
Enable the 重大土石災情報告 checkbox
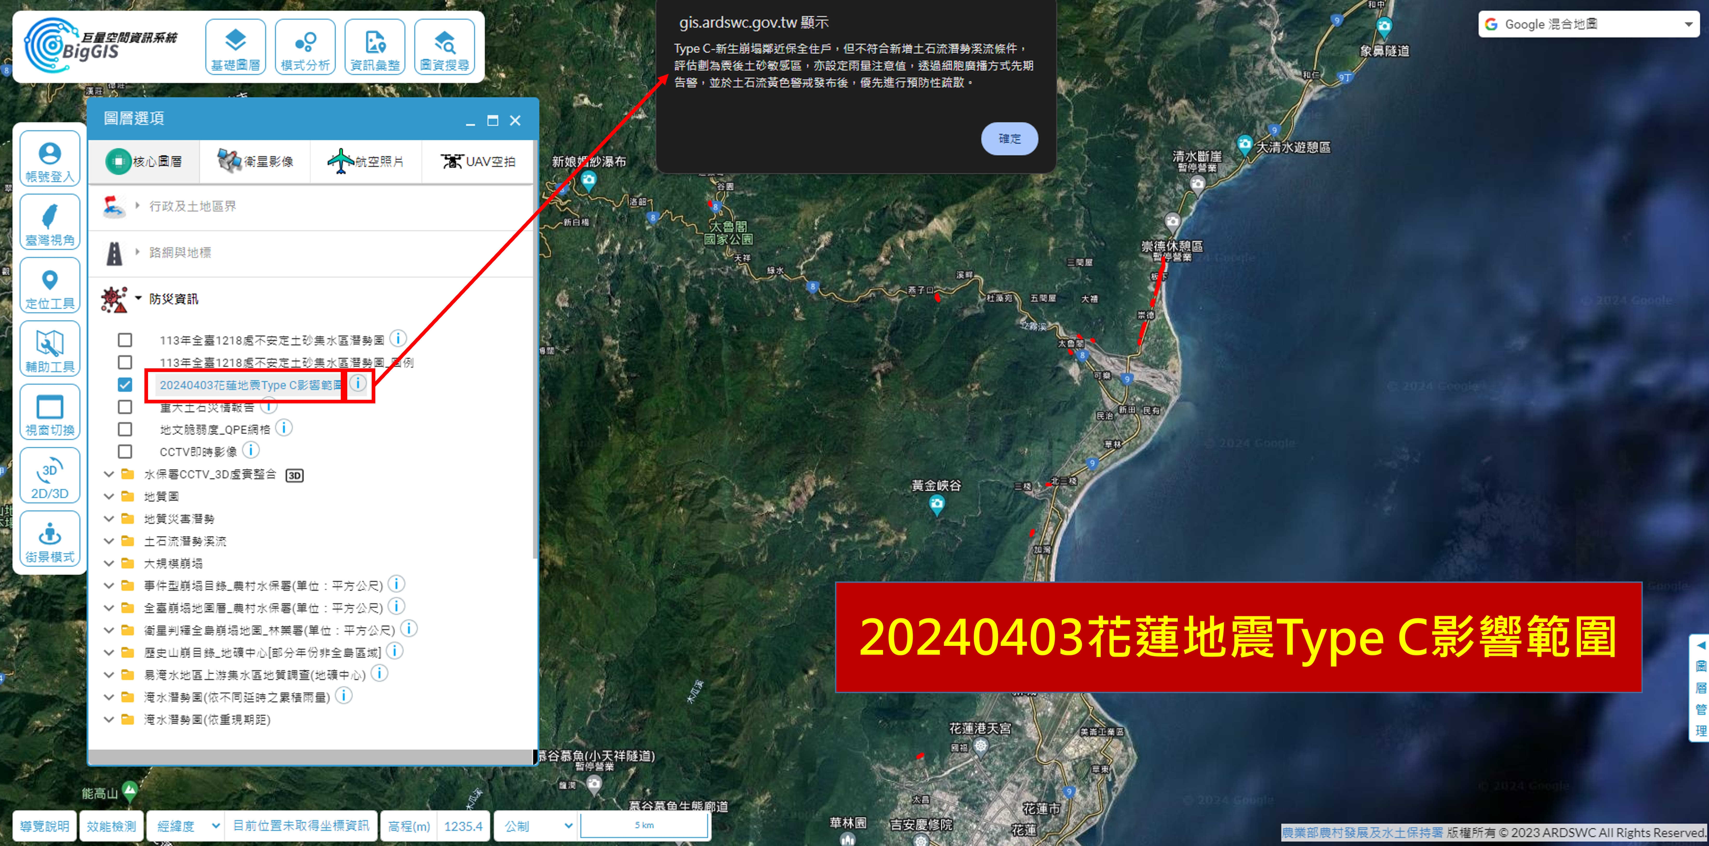[x=125, y=407]
